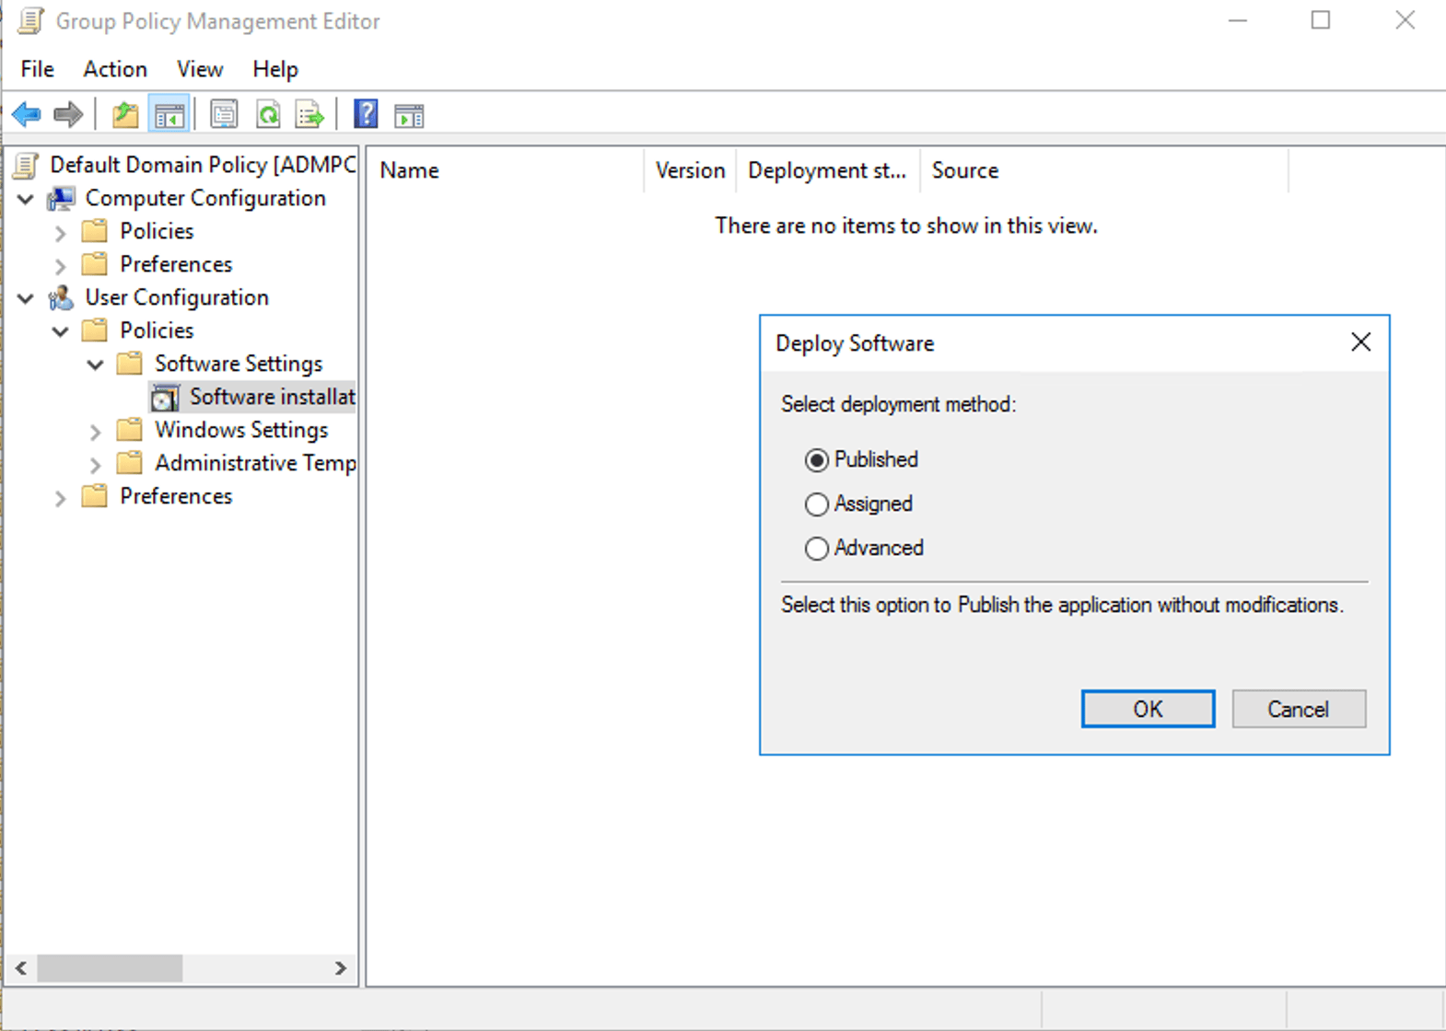
Task: Collapse Policies under User Configuration
Action: pyautogui.click(x=61, y=331)
